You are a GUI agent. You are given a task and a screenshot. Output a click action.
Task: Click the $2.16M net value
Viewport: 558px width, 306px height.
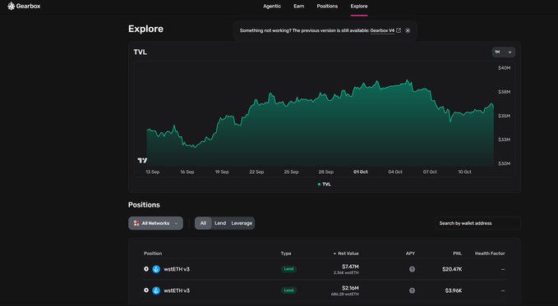point(350,288)
